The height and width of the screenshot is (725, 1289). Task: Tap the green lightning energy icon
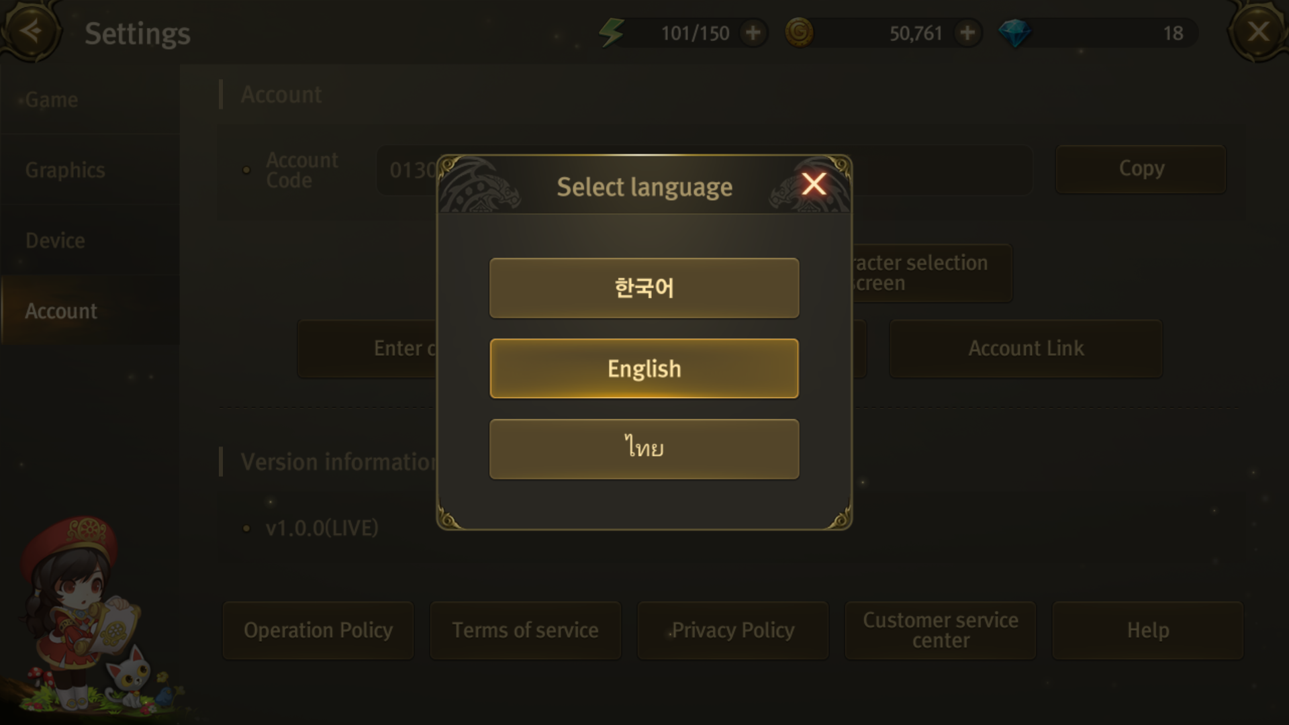click(612, 32)
